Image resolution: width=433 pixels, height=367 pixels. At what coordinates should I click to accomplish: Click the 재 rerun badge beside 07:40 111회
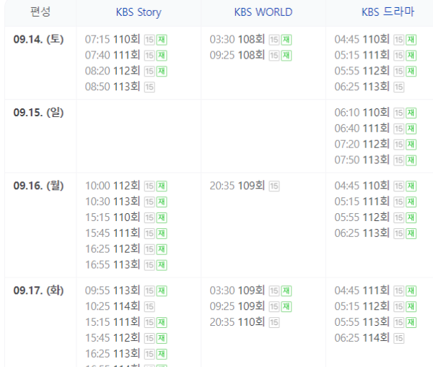click(x=162, y=56)
